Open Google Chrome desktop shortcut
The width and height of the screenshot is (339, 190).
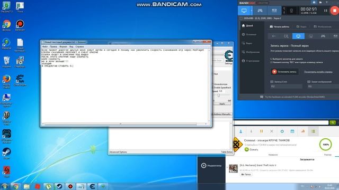6,25
